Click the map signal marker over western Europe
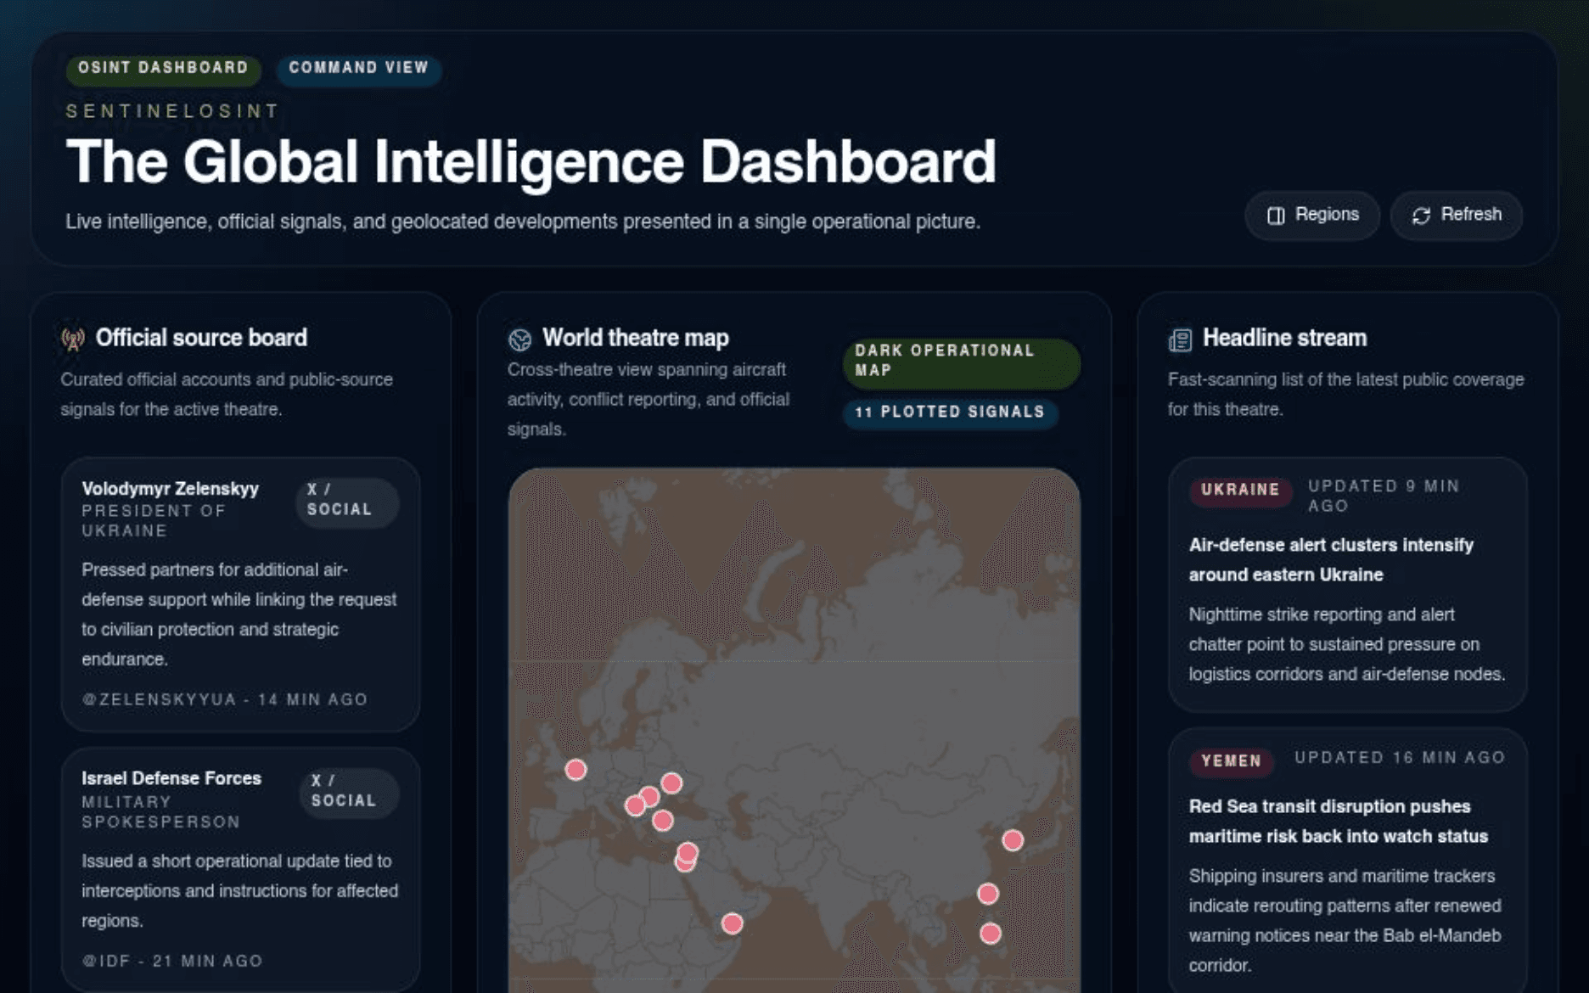 tap(576, 770)
